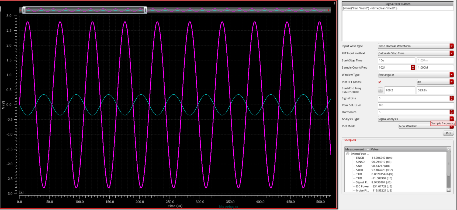Click the Value column header
Image resolution: width=457 pixels, height=210 pixels.
408,149
